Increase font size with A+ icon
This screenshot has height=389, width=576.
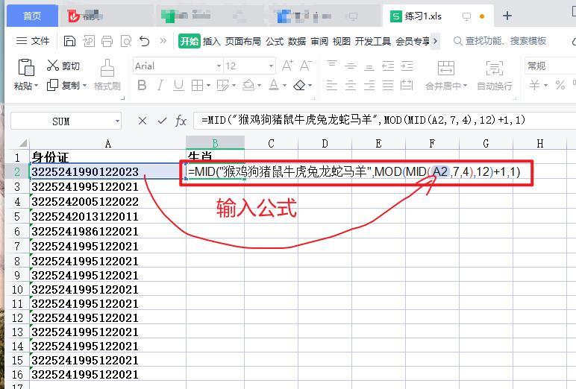(x=287, y=66)
